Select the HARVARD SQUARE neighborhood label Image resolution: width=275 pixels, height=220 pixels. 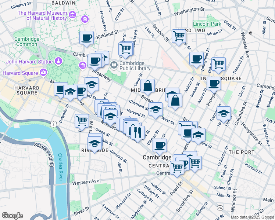click(27, 90)
